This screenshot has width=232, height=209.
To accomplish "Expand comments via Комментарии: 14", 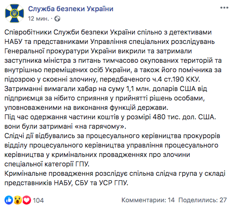I will [148, 200].
